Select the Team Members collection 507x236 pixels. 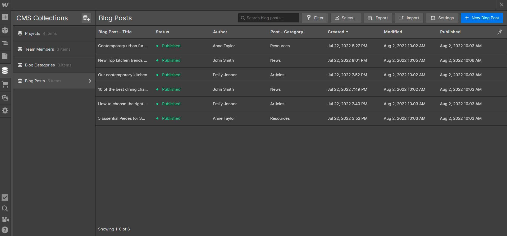tap(39, 49)
